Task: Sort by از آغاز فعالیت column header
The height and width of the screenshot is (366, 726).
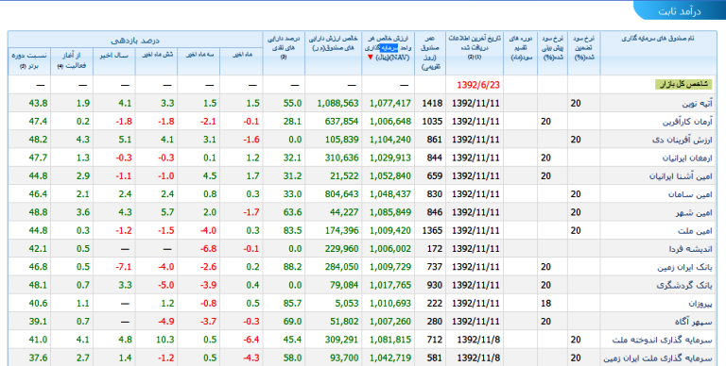Action: coord(72,60)
